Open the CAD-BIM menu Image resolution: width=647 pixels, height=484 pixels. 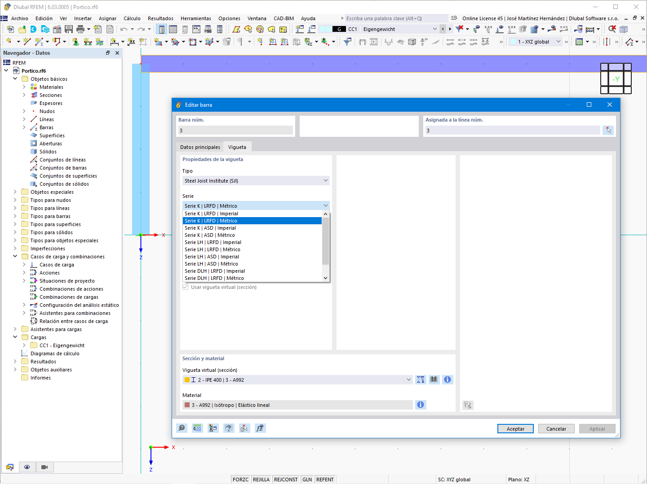coord(284,18)
